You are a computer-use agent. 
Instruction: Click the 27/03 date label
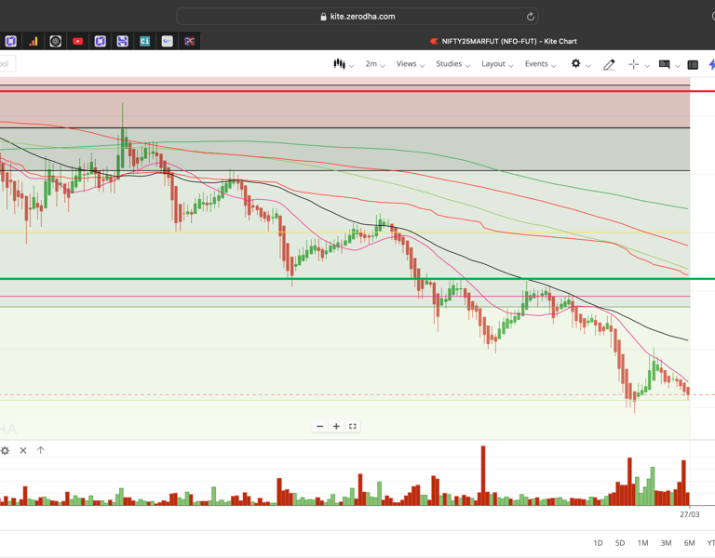[x=689, y=514]
